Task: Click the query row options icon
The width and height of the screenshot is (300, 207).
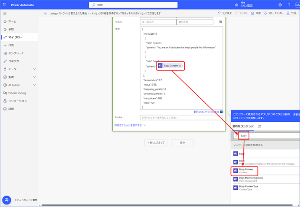Action: pos(220,22)
